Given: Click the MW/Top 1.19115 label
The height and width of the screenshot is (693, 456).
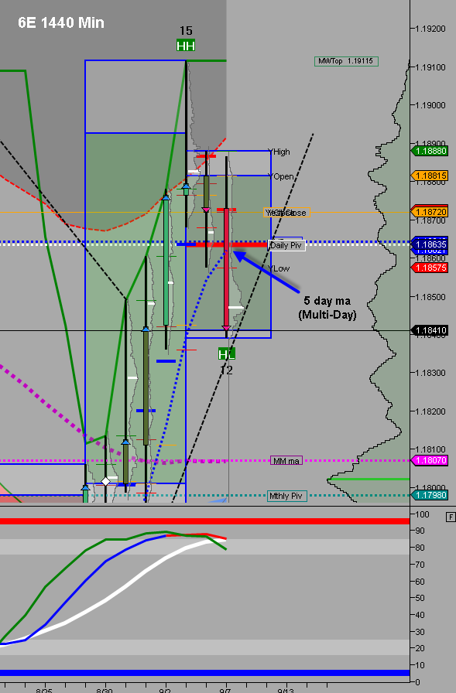Looking at the screenshot, I should 346,61.
